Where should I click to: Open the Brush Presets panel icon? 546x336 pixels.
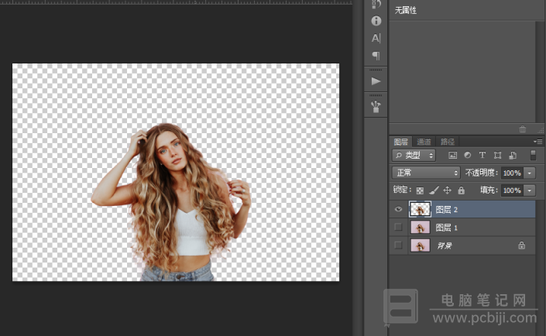pos(376,107)
